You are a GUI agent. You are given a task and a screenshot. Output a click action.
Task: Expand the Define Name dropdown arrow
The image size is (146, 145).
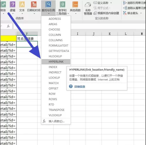coord(111,3)
